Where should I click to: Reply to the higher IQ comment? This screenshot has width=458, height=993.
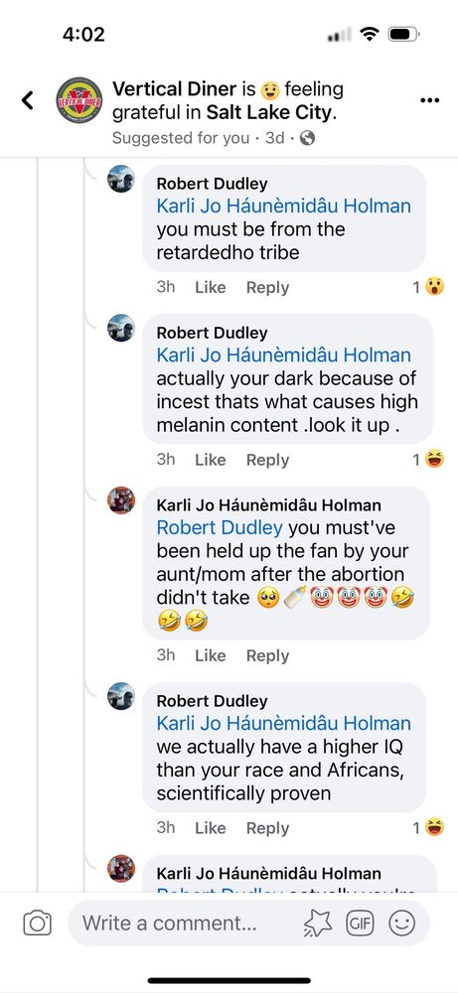coord(267,828)
